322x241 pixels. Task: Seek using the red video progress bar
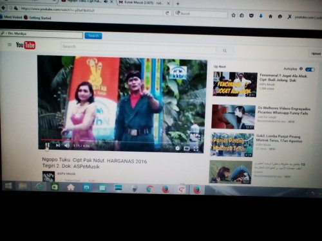click(122, 141)
